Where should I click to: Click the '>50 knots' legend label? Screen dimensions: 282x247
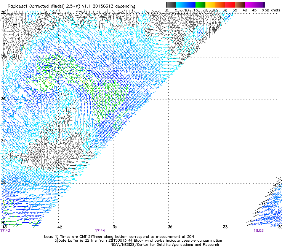(271, 10)
